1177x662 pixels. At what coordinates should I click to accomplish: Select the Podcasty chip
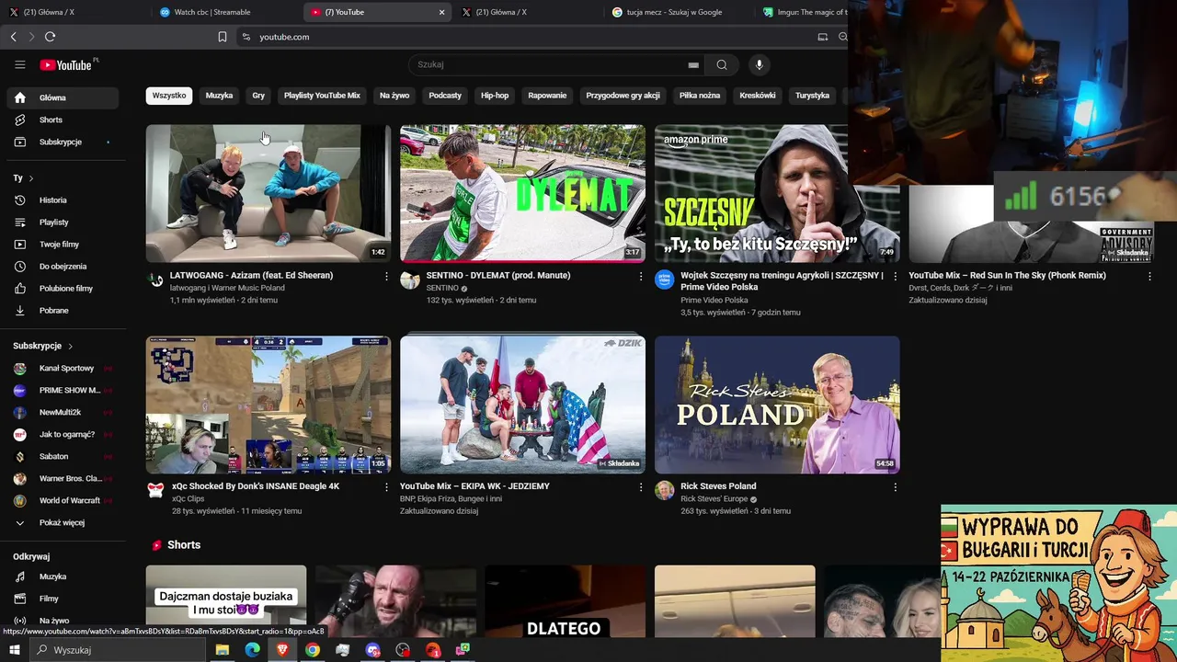[x=445, y=96]
